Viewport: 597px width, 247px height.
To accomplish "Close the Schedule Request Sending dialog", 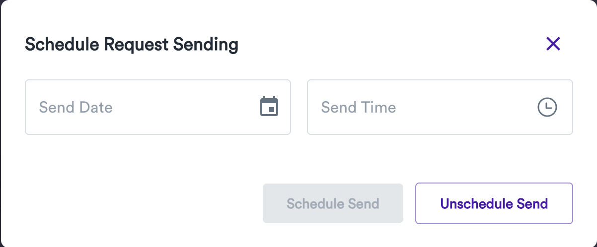I will coord(553,44).
